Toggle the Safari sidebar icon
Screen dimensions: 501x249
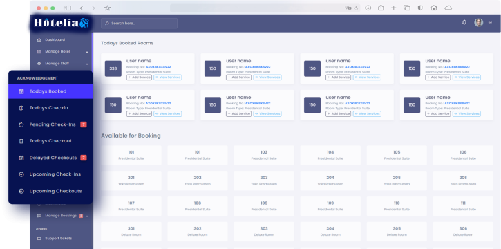tap(67, 8)
